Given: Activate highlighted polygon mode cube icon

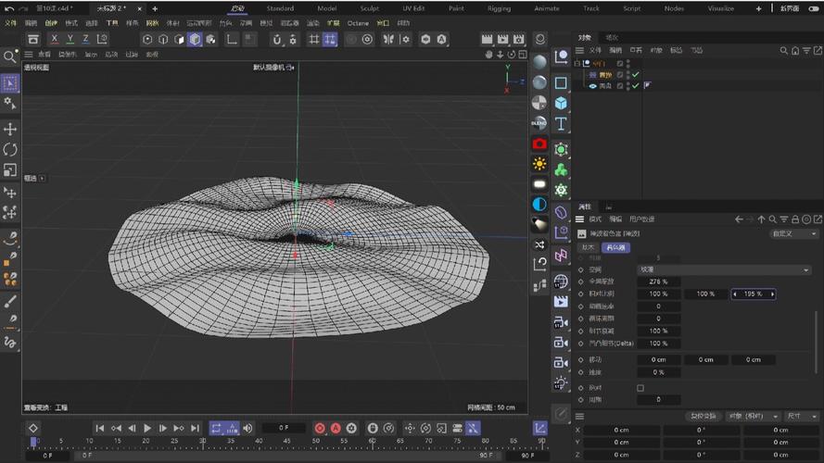Looking at the screenshot, I should (x=195, y=40).
